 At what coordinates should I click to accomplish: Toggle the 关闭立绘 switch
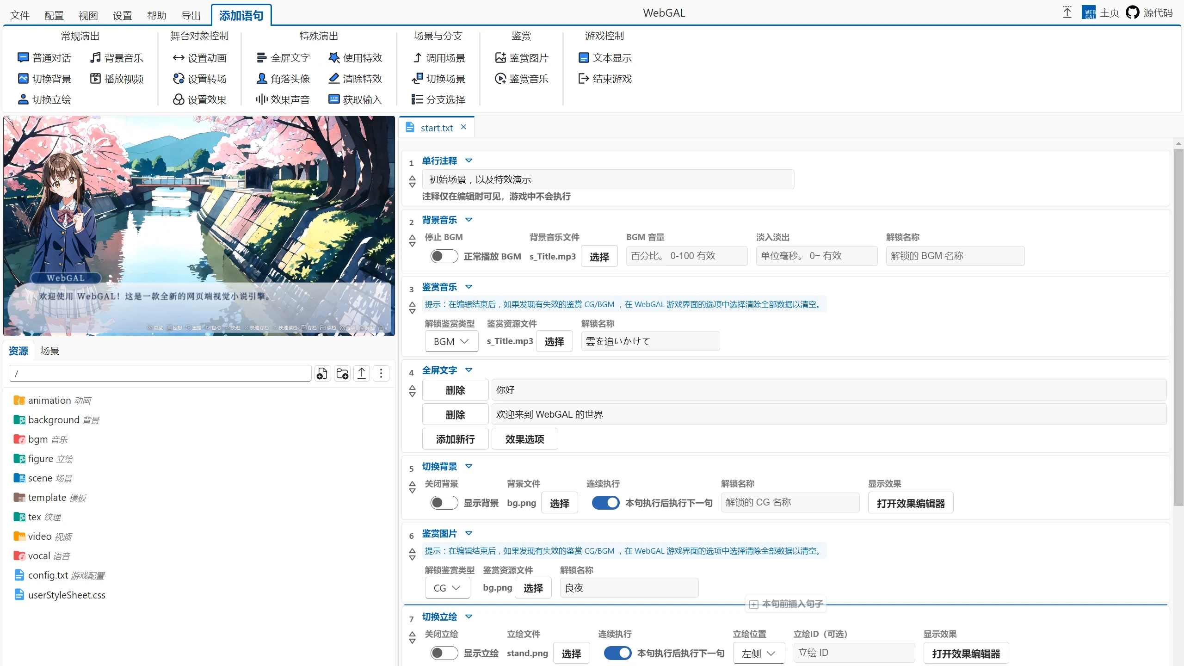coord(444,653)
